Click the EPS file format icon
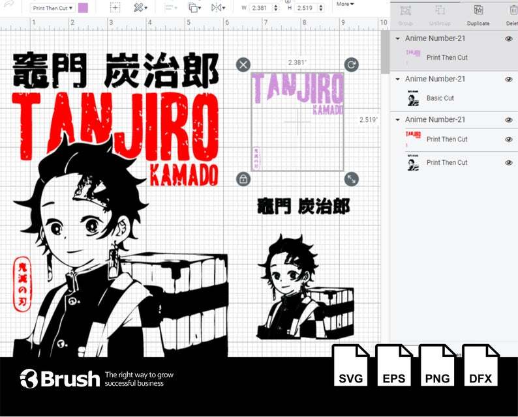 point(394,366)
